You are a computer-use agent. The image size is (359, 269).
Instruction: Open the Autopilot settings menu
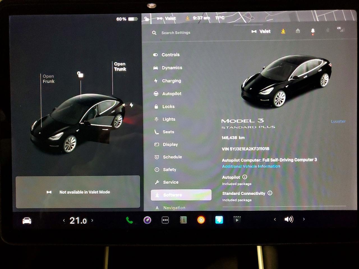coord(167,94)
